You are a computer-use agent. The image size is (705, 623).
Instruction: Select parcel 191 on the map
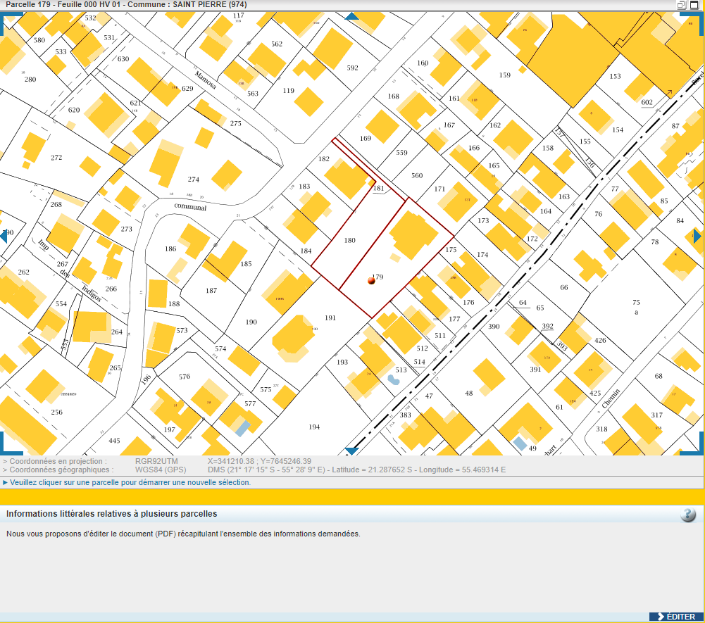(330, 318)
